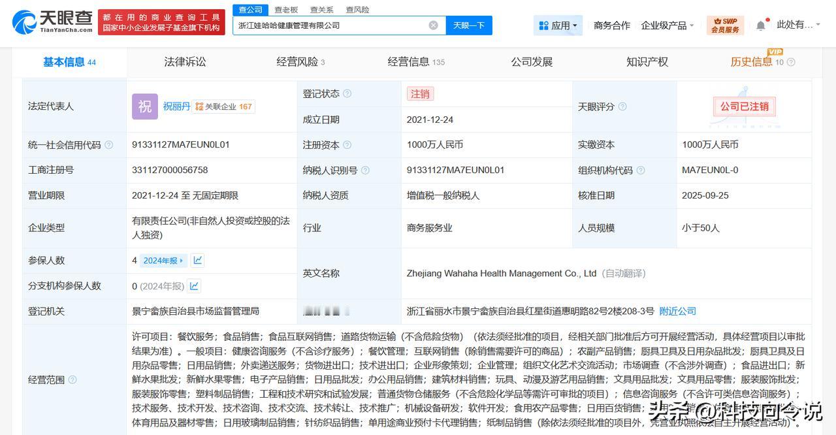
Task: Open 关联企业 167 badge
Action: pos(224,106)
